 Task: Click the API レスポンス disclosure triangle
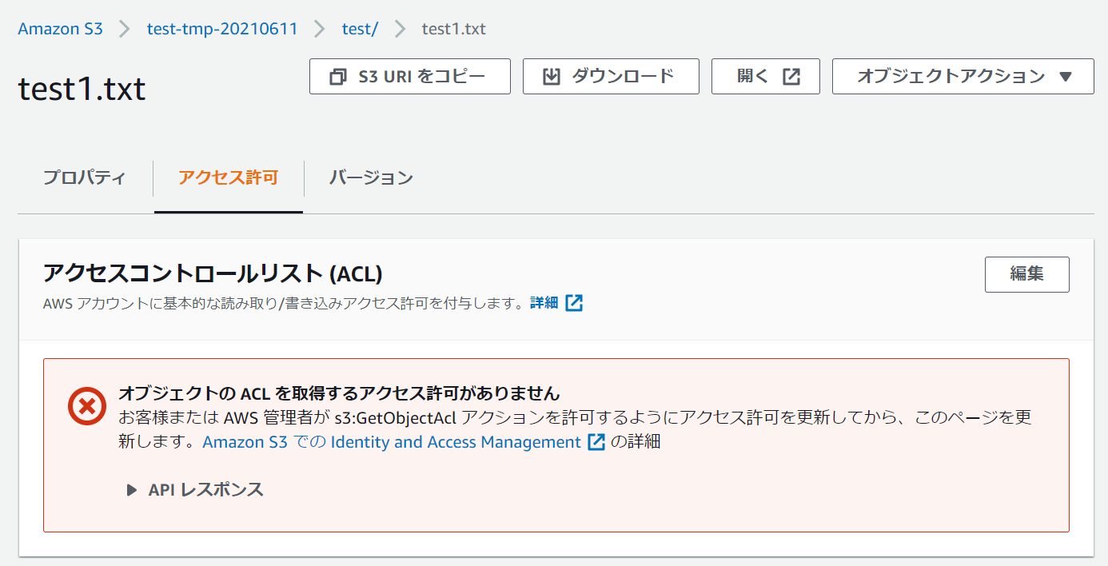132,490
